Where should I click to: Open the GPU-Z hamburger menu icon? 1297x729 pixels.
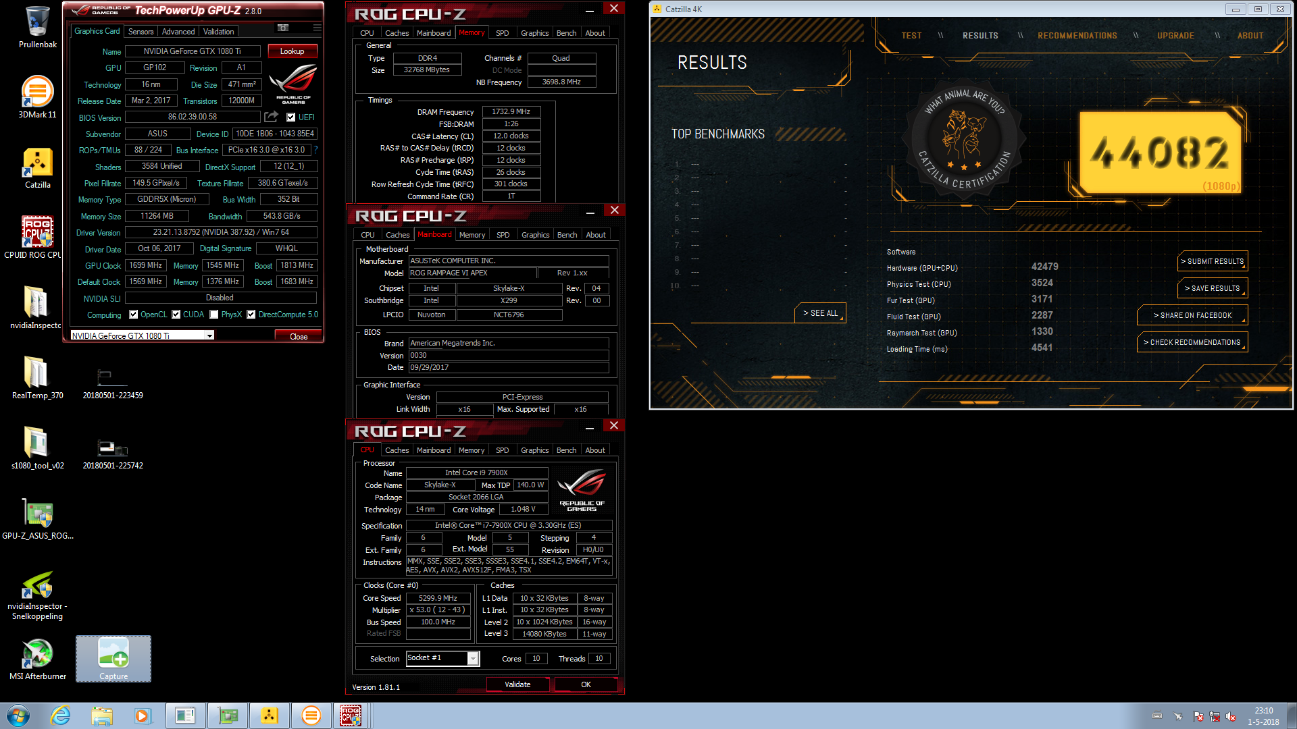point(317,28)
